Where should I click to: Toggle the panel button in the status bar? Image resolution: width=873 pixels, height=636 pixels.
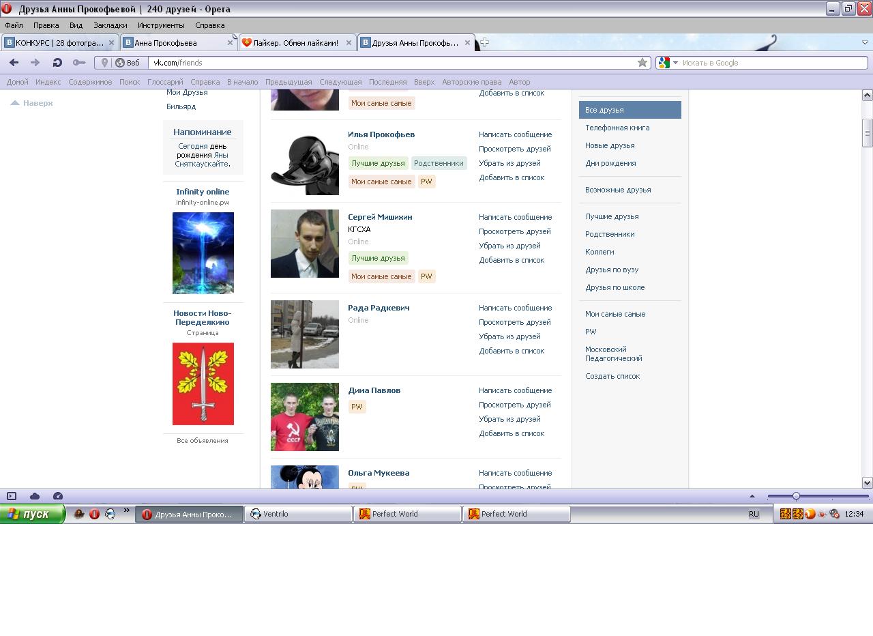(x=12, y=496)
